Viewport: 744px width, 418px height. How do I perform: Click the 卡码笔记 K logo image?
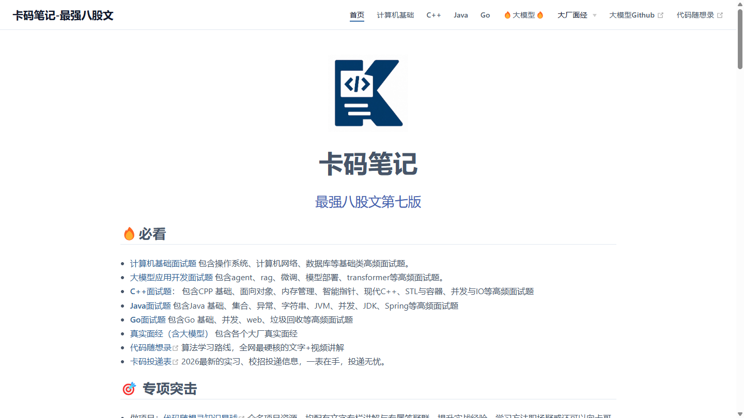coord(368,93)
